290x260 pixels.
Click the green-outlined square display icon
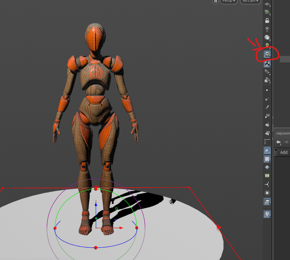pyautogui.click(x=267, y=176)
